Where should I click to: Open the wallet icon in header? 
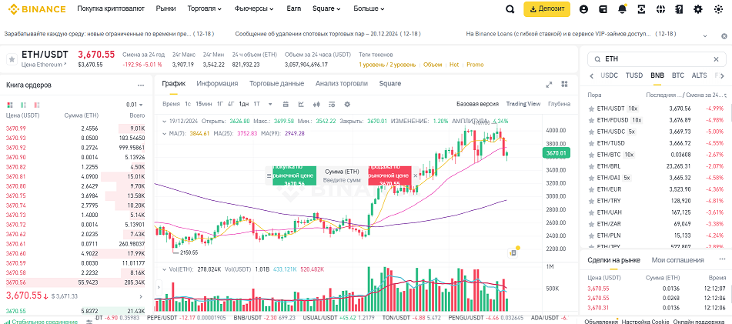tap(603, 9)
